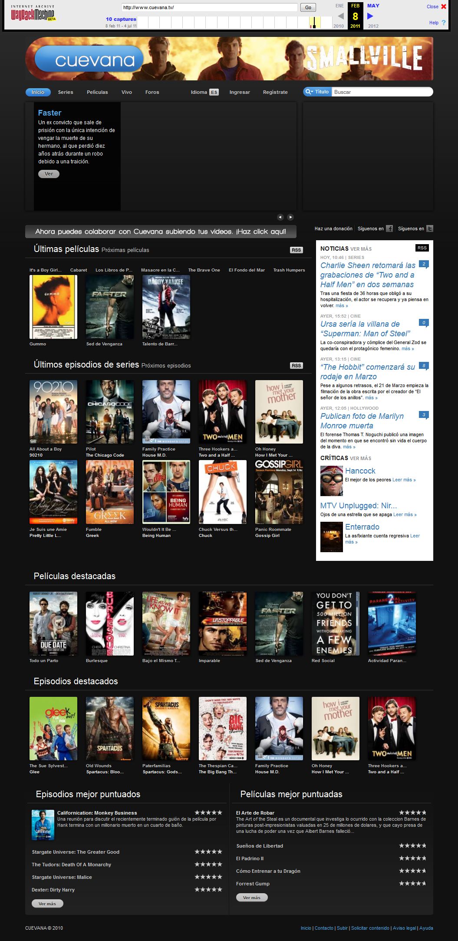Close the Wayback Machine toolbar with the red X
Viewport: 458px width, 941px height.
click(x=444, y=7)
